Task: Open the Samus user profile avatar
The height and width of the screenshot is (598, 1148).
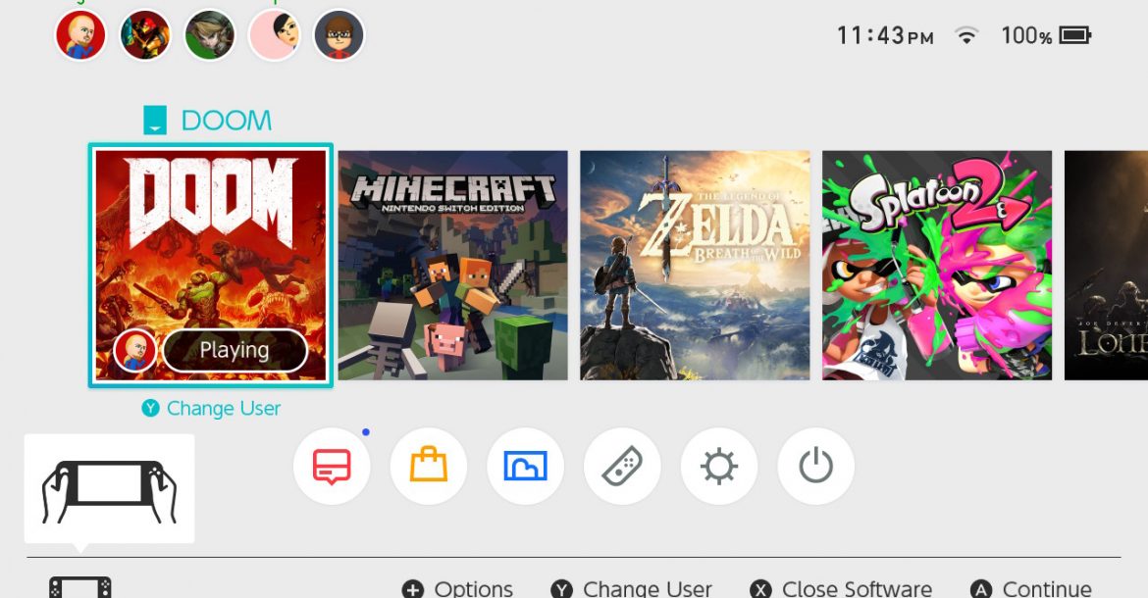Action: pyautogui.click(x=145, y=36)
